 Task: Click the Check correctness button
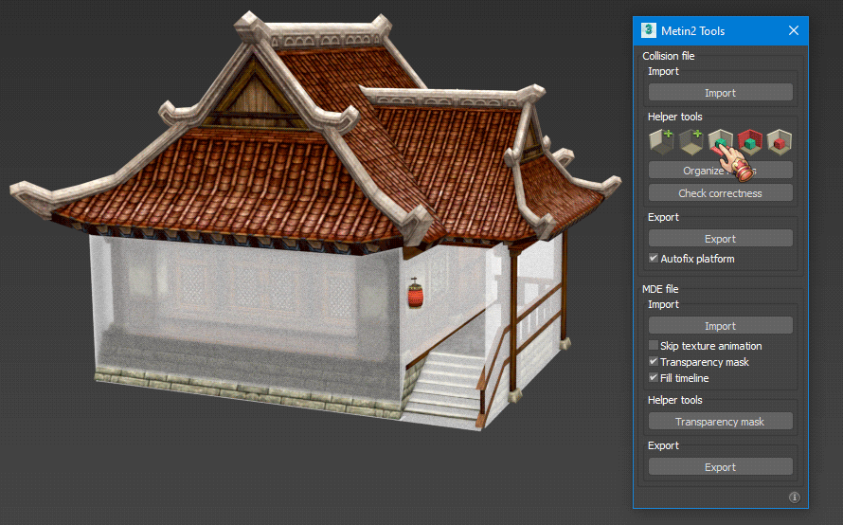pyautogui.click(x=721, y=193)
